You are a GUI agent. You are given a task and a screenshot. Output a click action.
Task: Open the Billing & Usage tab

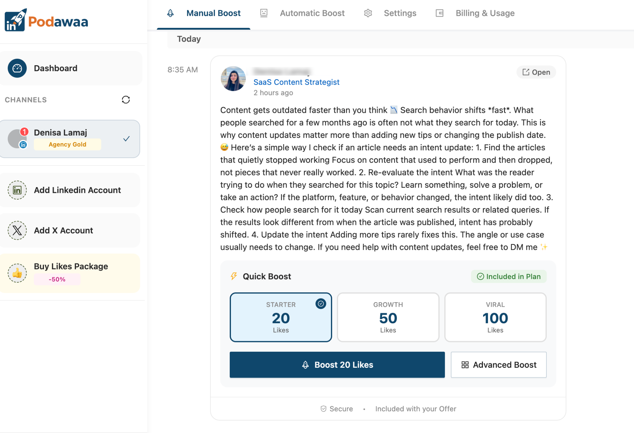485,13
